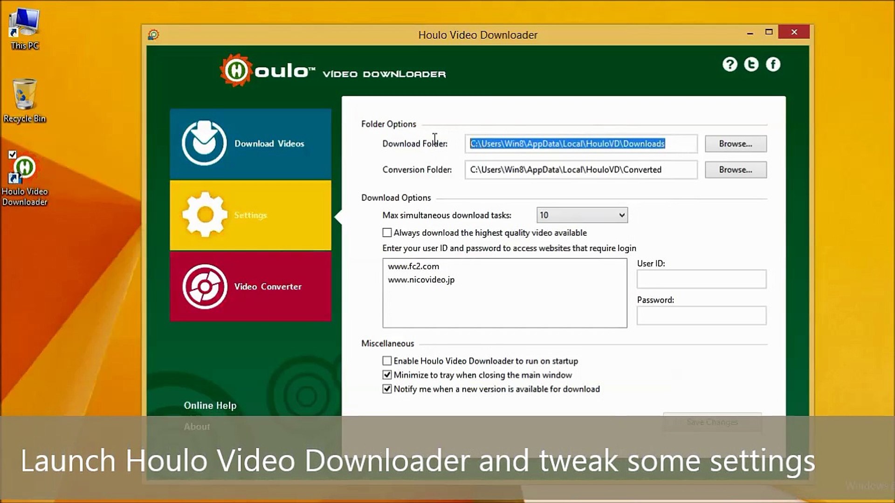Click the User ID input field
895x503 pixels.
tap(701, 279)
